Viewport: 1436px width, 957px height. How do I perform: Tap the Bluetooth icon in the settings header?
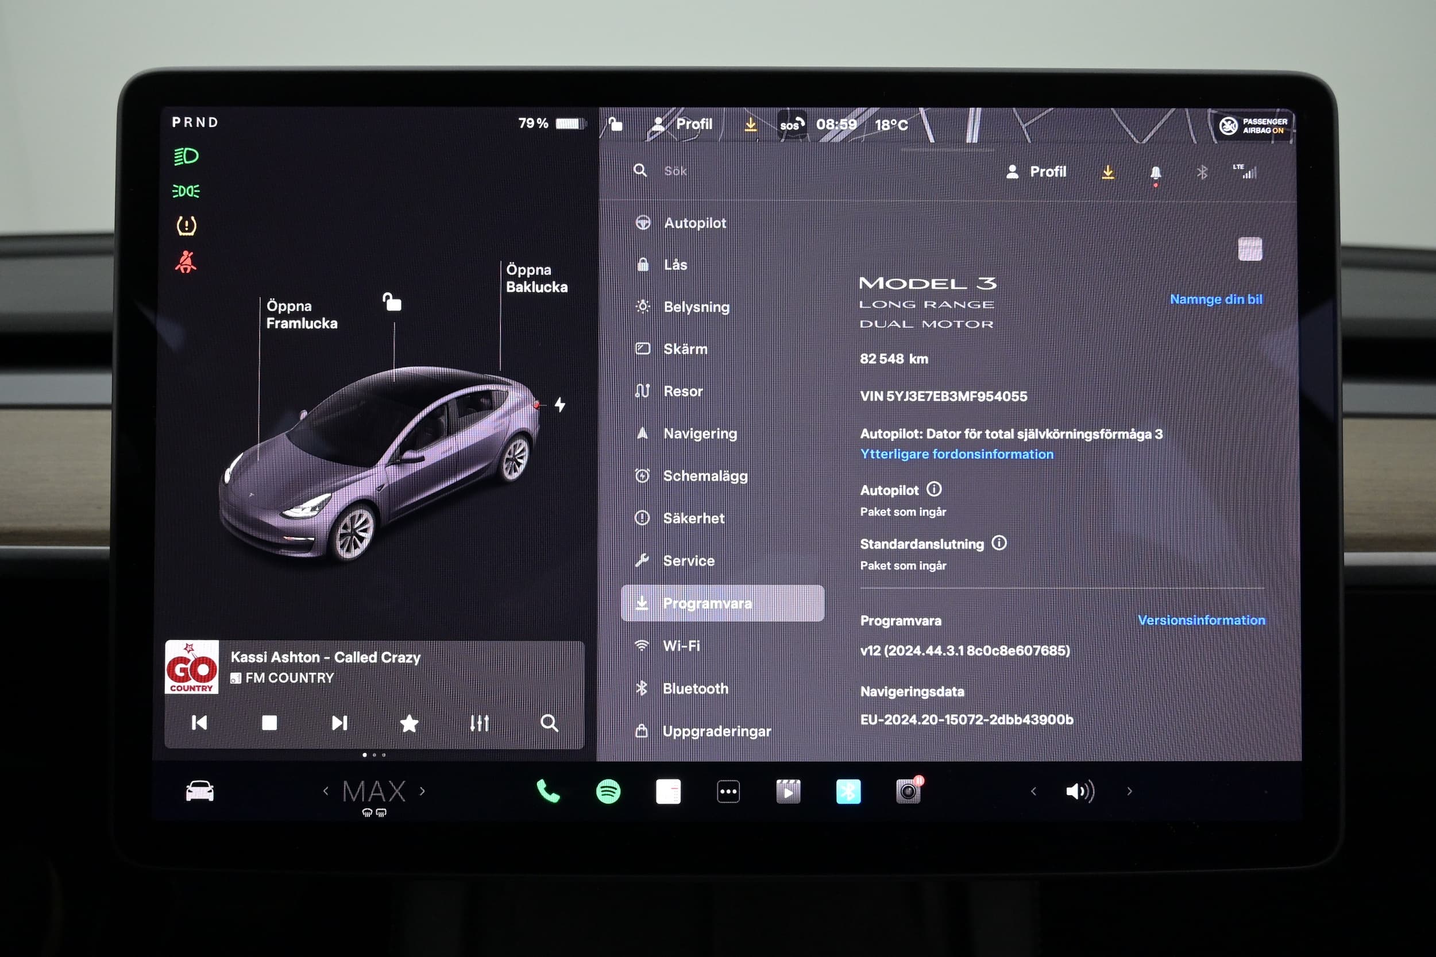click(x=1202, y=172)
